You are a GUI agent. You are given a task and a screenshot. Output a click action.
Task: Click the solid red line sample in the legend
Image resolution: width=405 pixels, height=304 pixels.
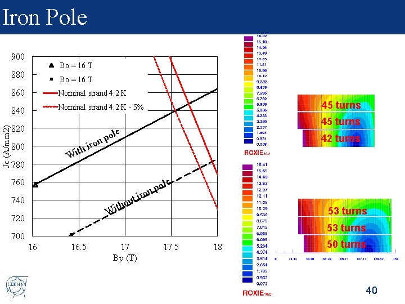point(50,93)
